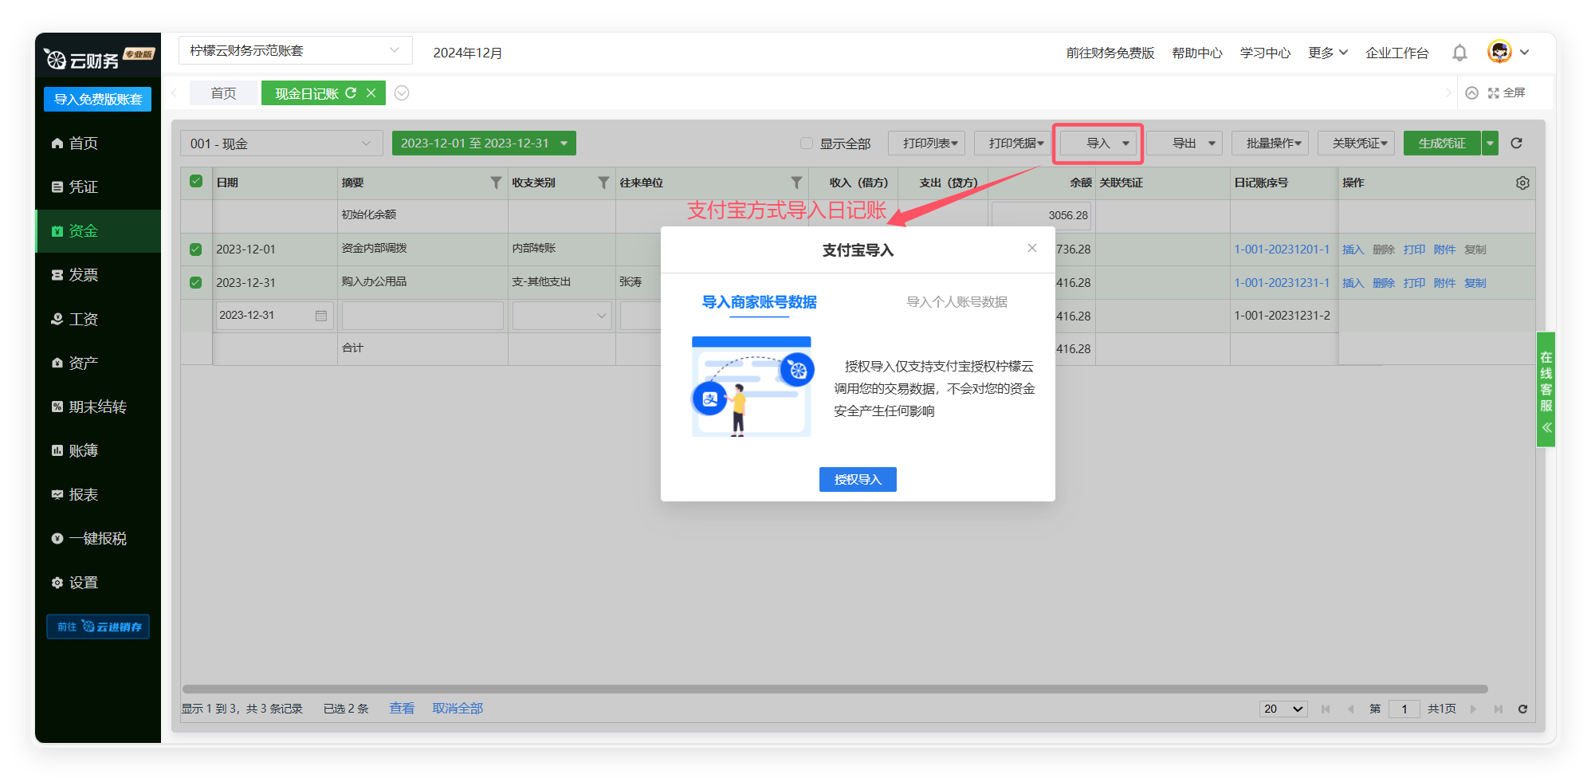Open 期末结转 in the sidebar

[97, 407]
